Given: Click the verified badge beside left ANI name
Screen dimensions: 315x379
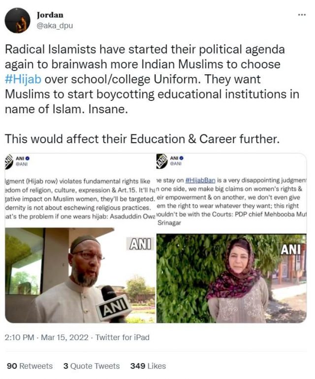Looking at the screenshot, I should point(28,158).
